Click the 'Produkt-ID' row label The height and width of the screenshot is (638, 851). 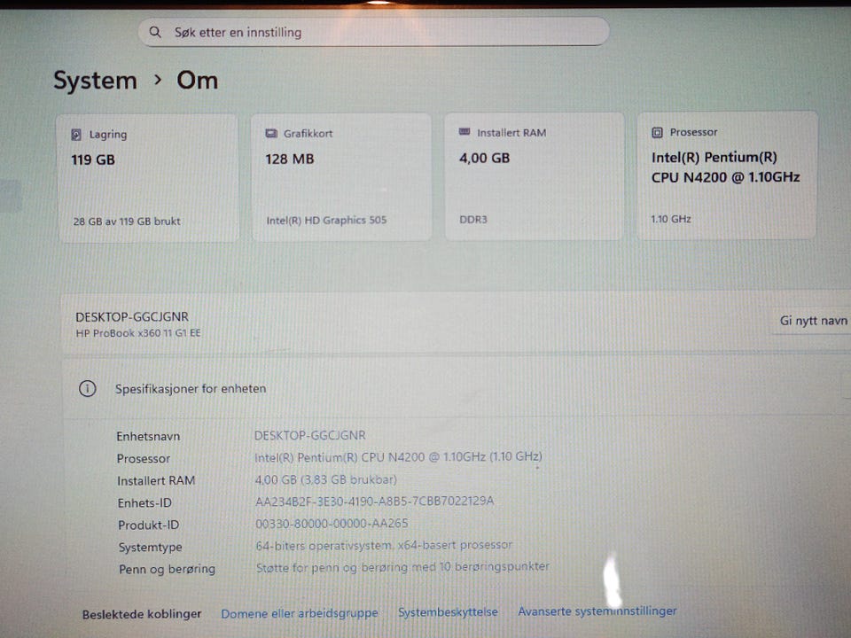pyautogui.click(x=148, y=525)
